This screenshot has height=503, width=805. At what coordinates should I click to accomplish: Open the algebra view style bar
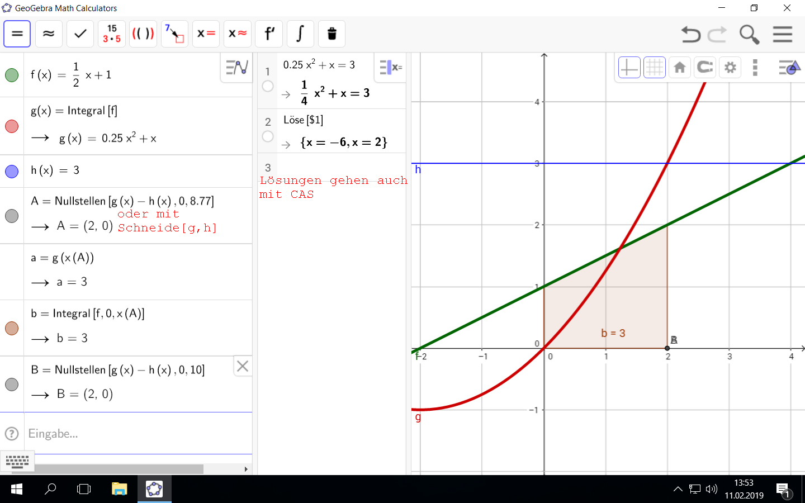click(x=237, y=68)
